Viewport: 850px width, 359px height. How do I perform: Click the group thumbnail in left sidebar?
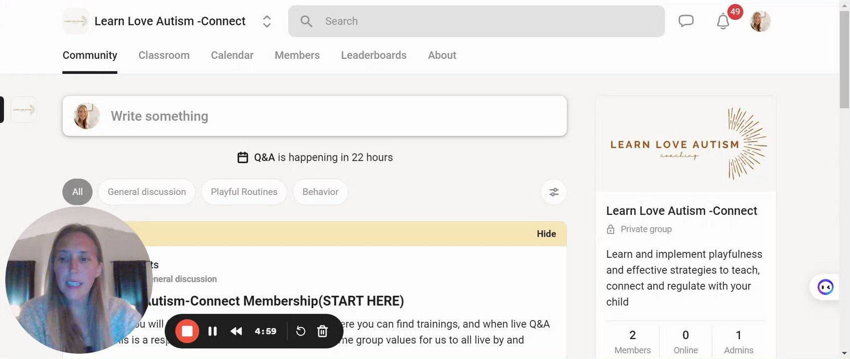click(x=24, y=110)
